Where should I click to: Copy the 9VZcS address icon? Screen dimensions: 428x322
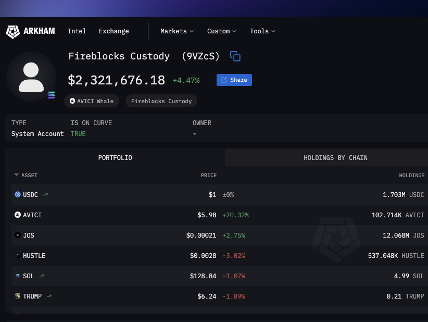pos(235,56)
